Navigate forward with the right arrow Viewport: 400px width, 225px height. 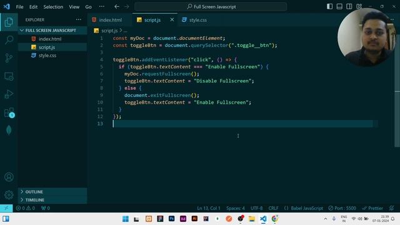pyautogui.click(x=127, y=7)
